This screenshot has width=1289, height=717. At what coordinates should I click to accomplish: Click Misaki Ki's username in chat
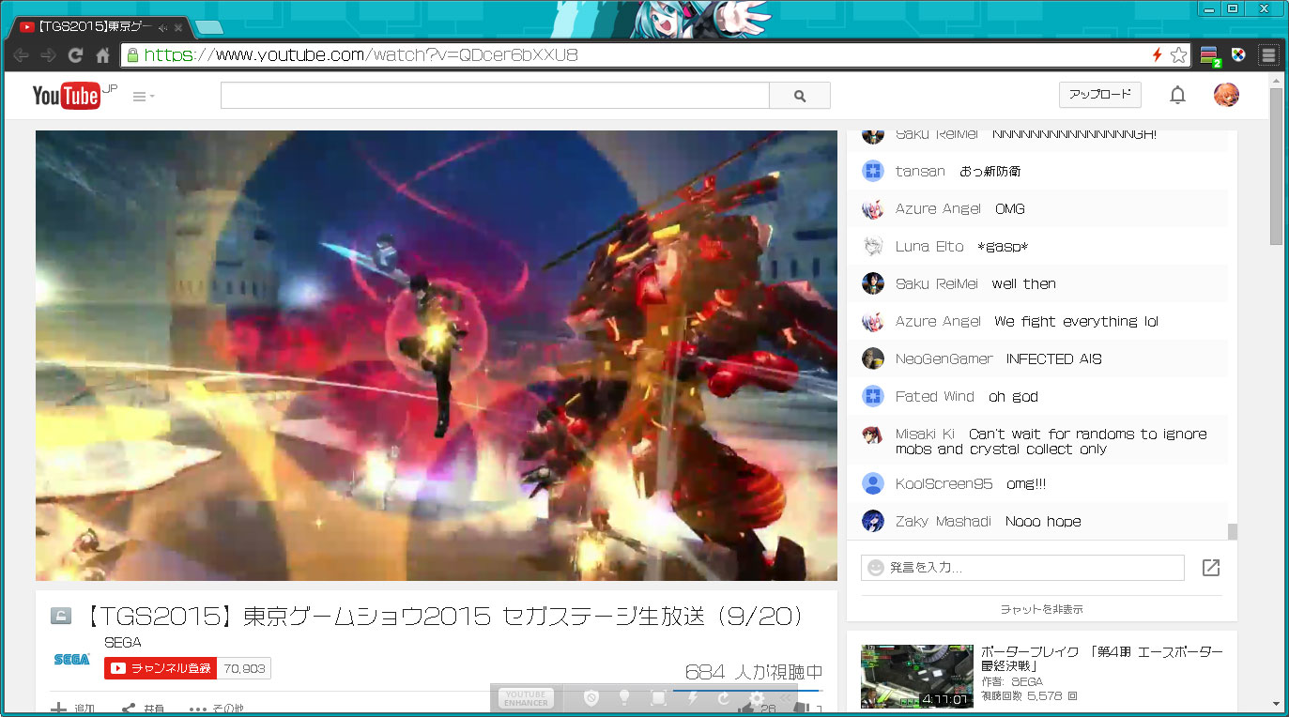[925, 434]
